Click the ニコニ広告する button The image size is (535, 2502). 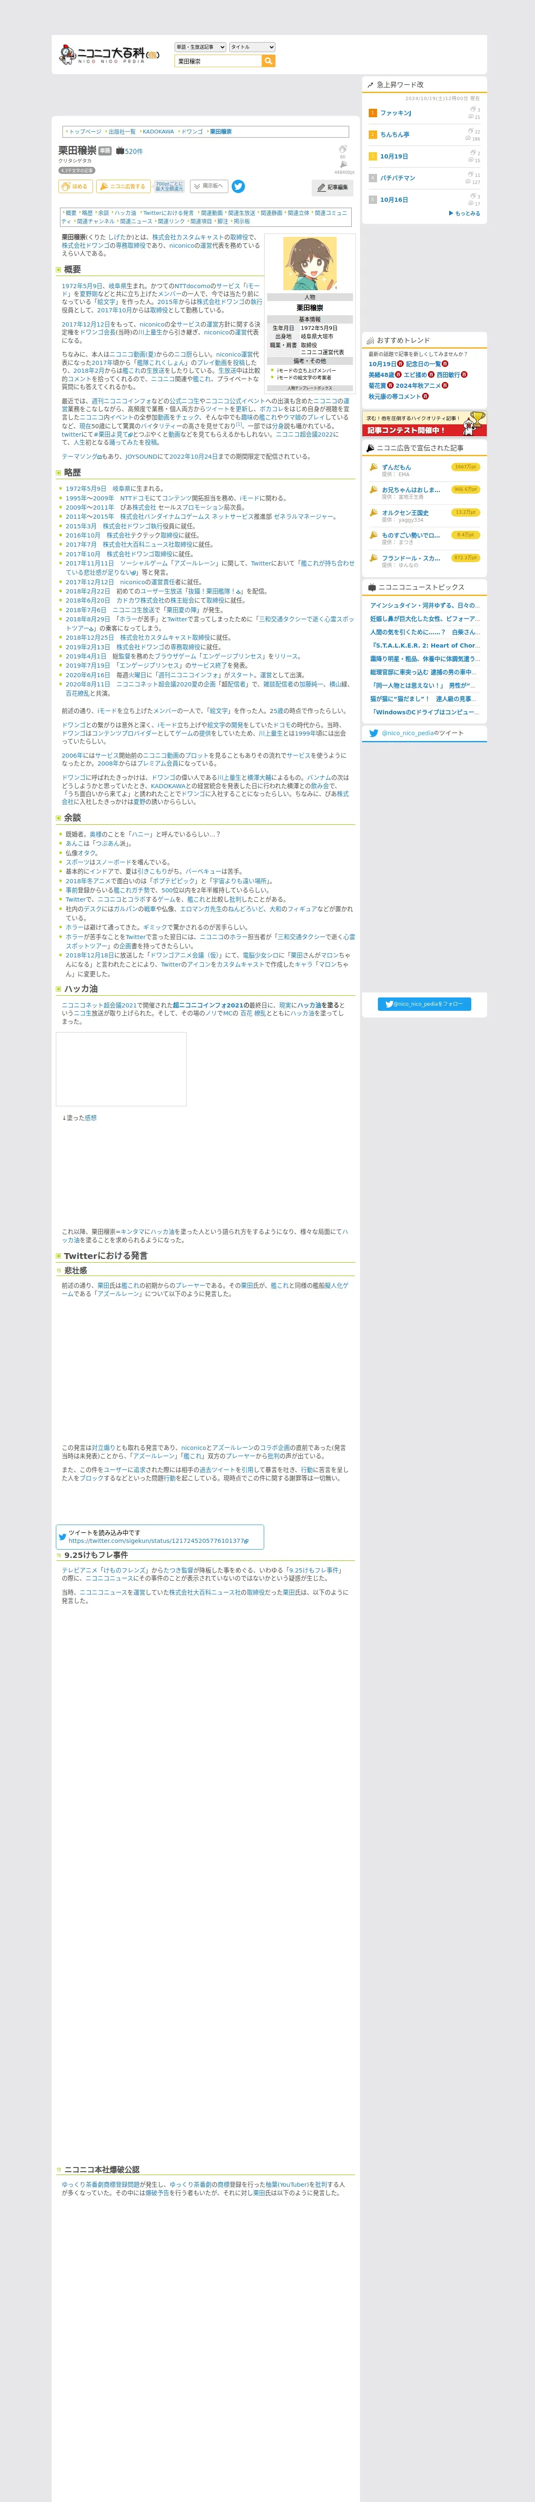123,186
